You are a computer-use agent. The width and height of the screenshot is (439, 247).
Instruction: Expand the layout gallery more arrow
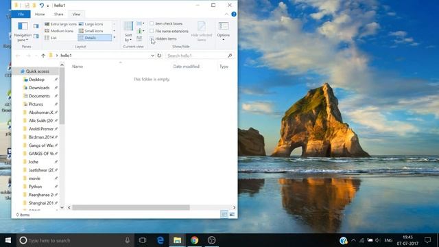click(115, 38)
